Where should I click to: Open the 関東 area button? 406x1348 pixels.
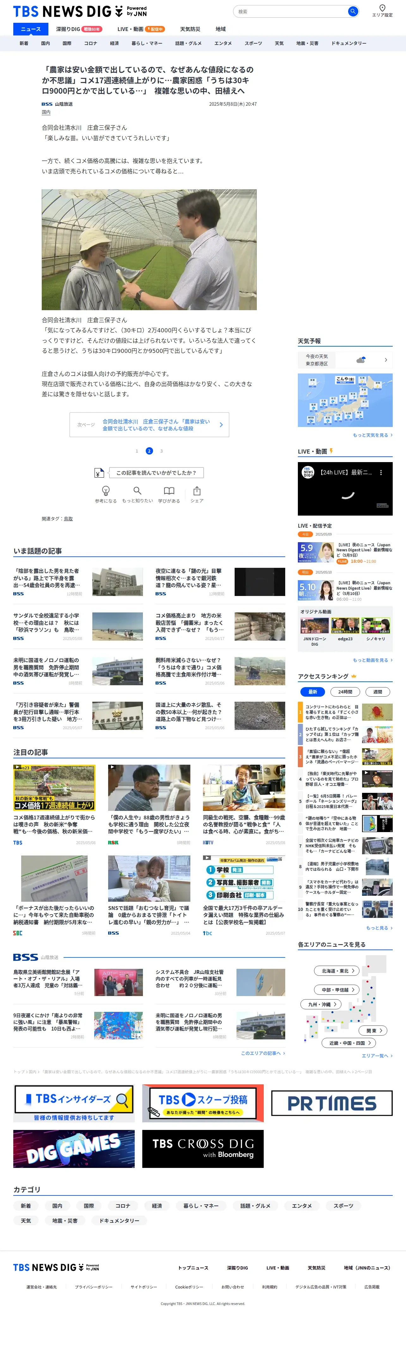[x=373, y=1030]
